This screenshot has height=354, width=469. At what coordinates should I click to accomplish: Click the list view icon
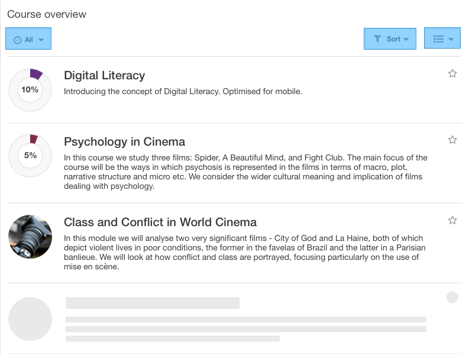[438, 39]
